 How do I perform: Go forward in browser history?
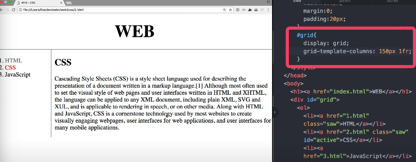pyautogui.click(x=7, y=10)
